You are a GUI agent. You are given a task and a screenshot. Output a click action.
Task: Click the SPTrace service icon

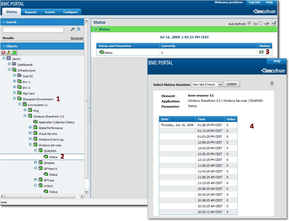tap(40, 179)
